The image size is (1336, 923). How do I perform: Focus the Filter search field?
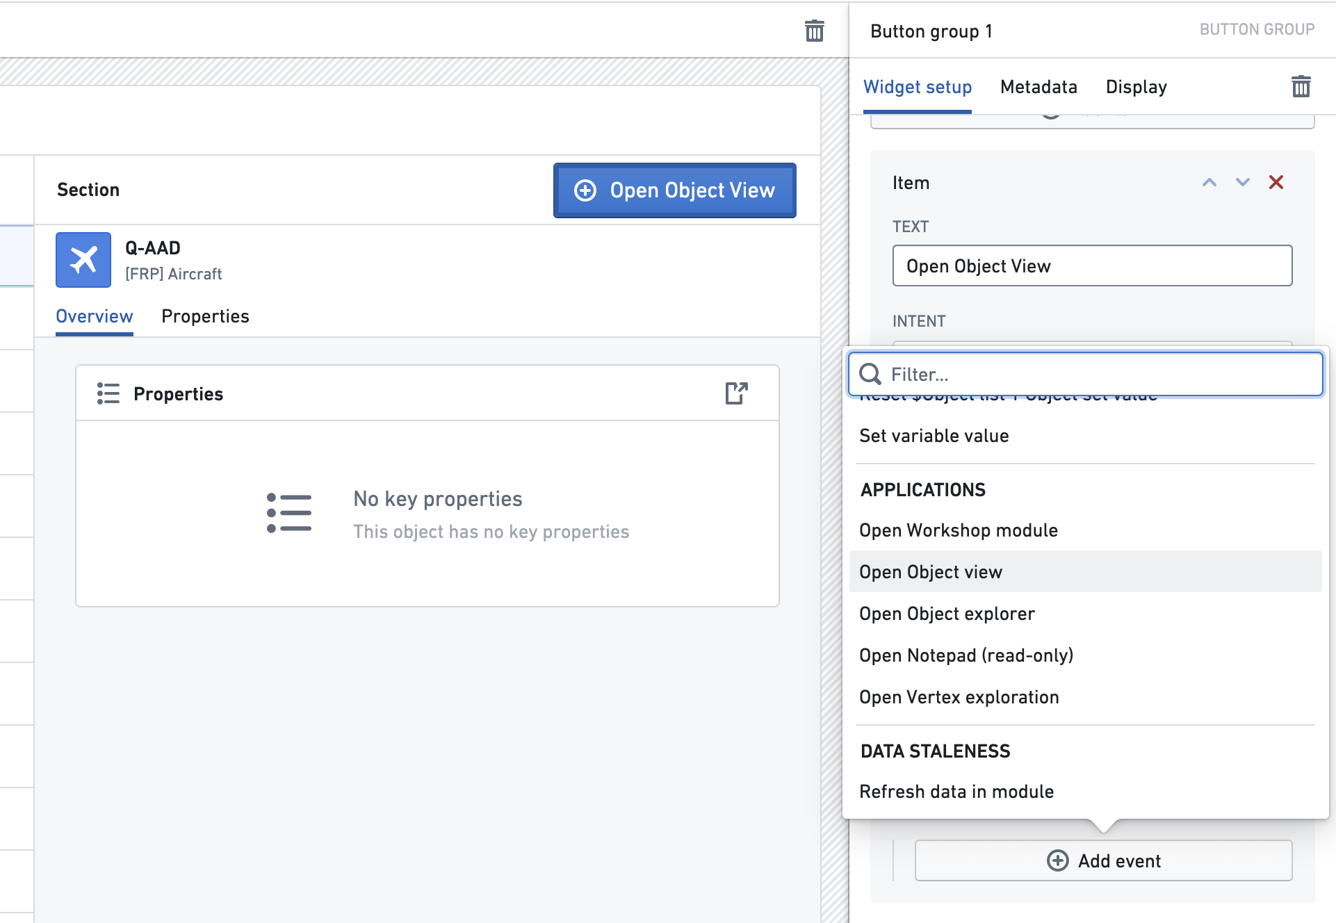click(x=1086, y=374)
